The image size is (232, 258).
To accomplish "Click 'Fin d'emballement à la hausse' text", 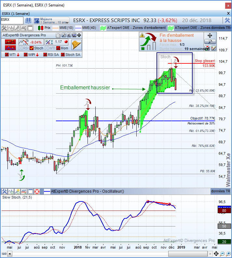I will click(x=177, y=38).
